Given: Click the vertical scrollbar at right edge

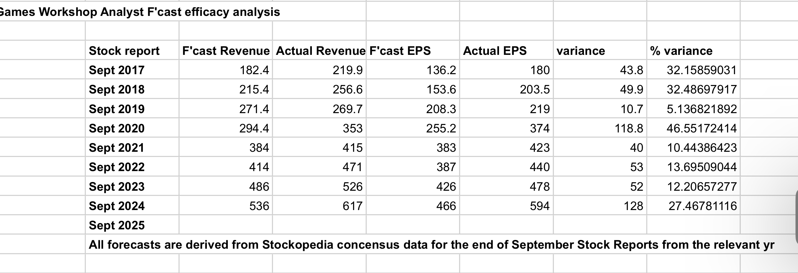Looking at the screenshot, I should click(x=796, y=218).
